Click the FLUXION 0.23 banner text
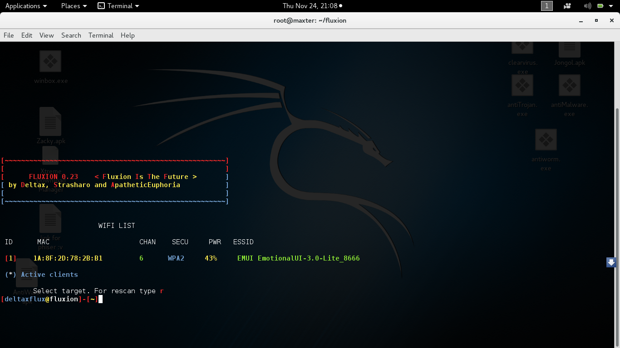The image size is (620, 348). (x=54, y=177)
